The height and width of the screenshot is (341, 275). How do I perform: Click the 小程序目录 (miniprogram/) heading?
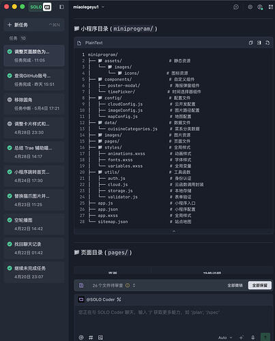(x=116, y=29)
